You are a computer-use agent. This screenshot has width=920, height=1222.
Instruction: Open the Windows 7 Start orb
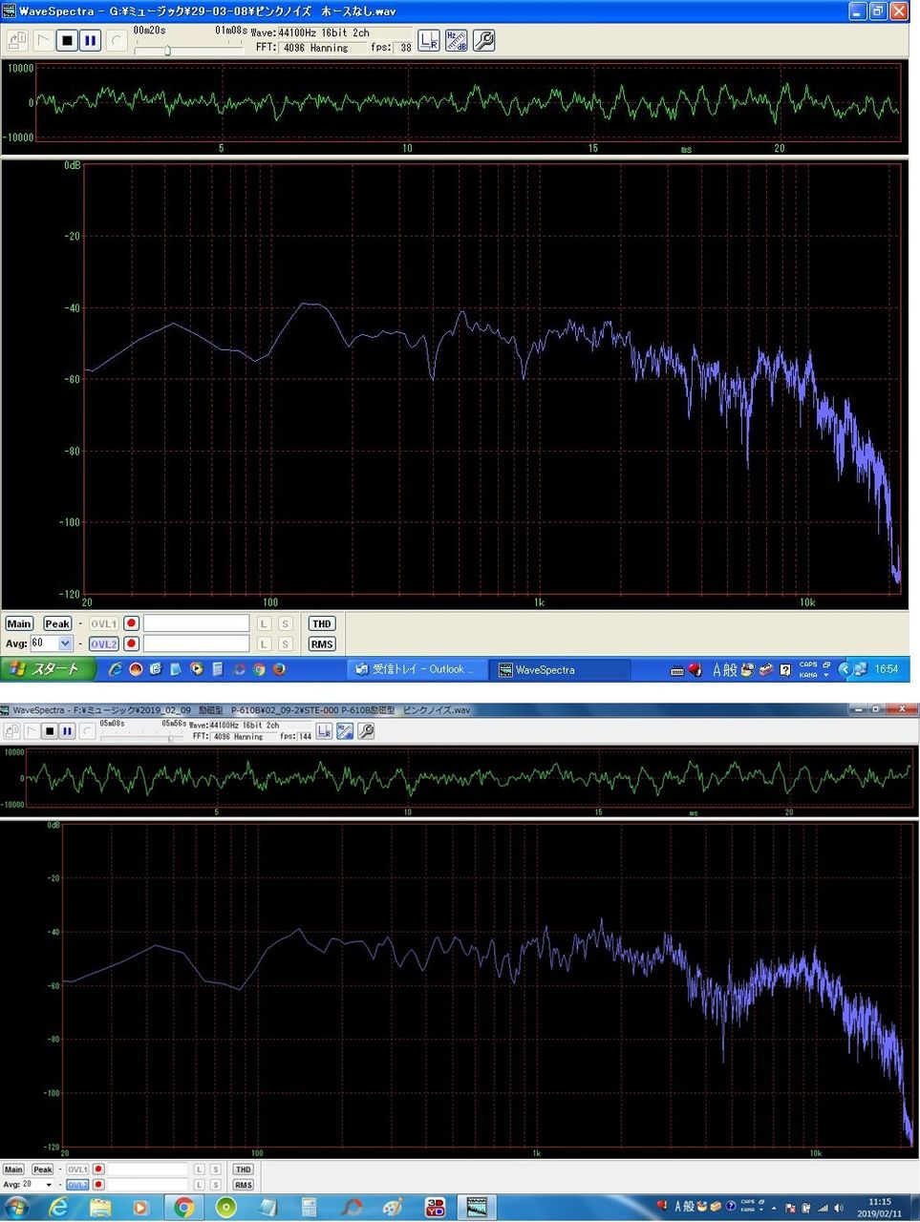coord(16,1208)
